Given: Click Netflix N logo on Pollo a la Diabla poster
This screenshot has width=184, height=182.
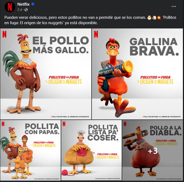Looking at the screenshot, I should coord(125,124).
